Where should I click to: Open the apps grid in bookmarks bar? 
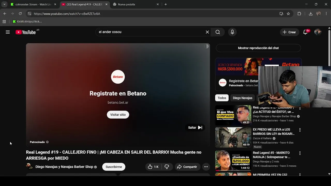tap(4, 22)
